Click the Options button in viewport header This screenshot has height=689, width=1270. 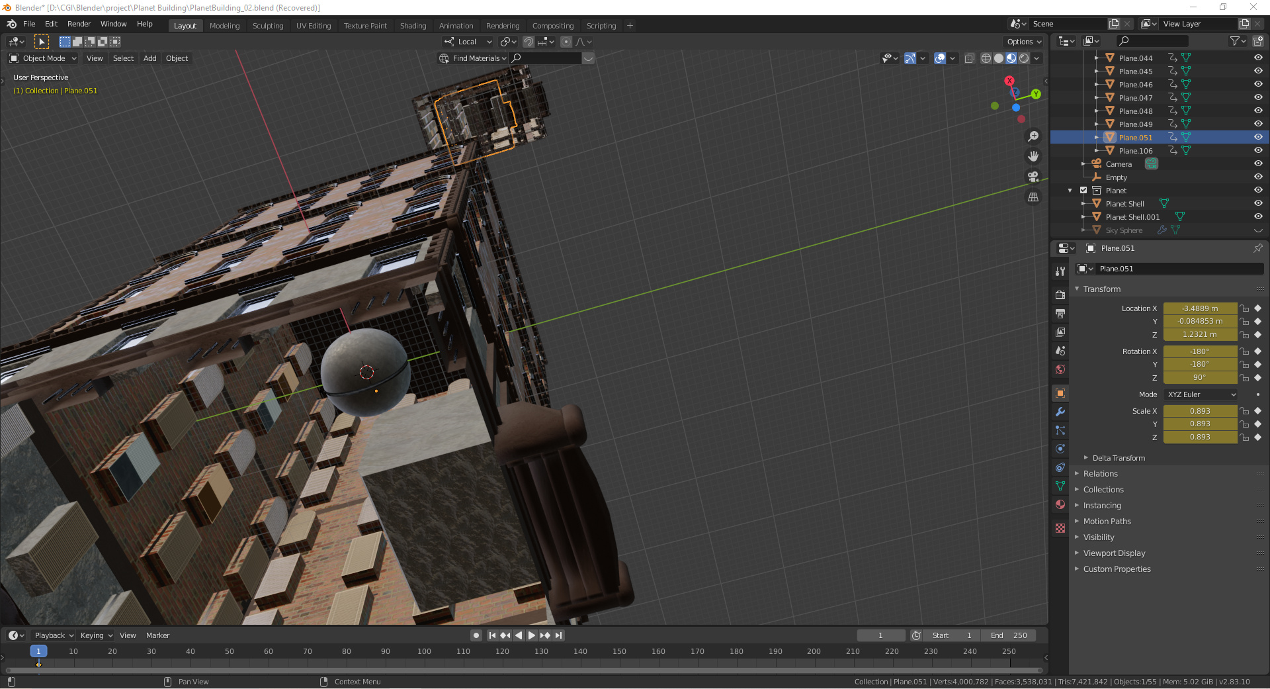pos(1024,42)
